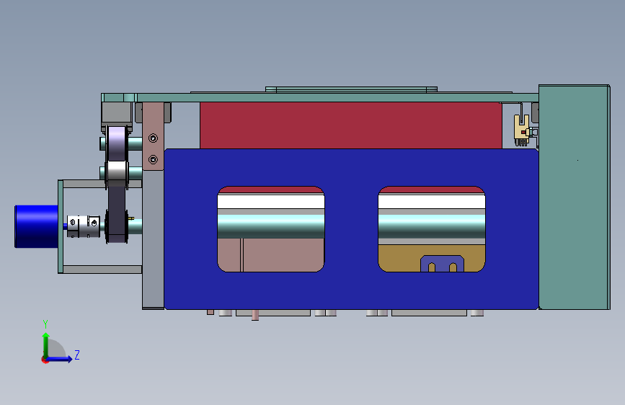Screen dimensions: 625x405
Task: Select the blue motor cylinder
Action: (36, 226)
